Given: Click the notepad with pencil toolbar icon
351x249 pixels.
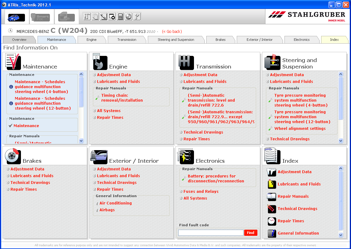Looking at the screenshot, I should tap(104, 17).
